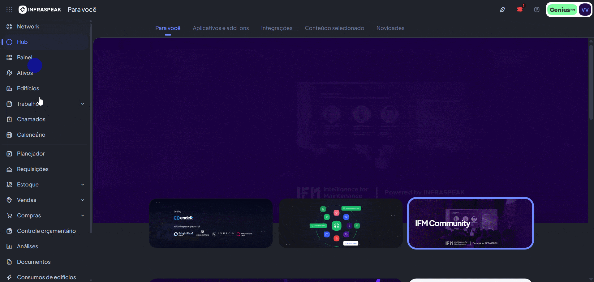This screenshot has height=282, width=594.
Task: Open the red notifications bell
Action: [x=520, y=9]
